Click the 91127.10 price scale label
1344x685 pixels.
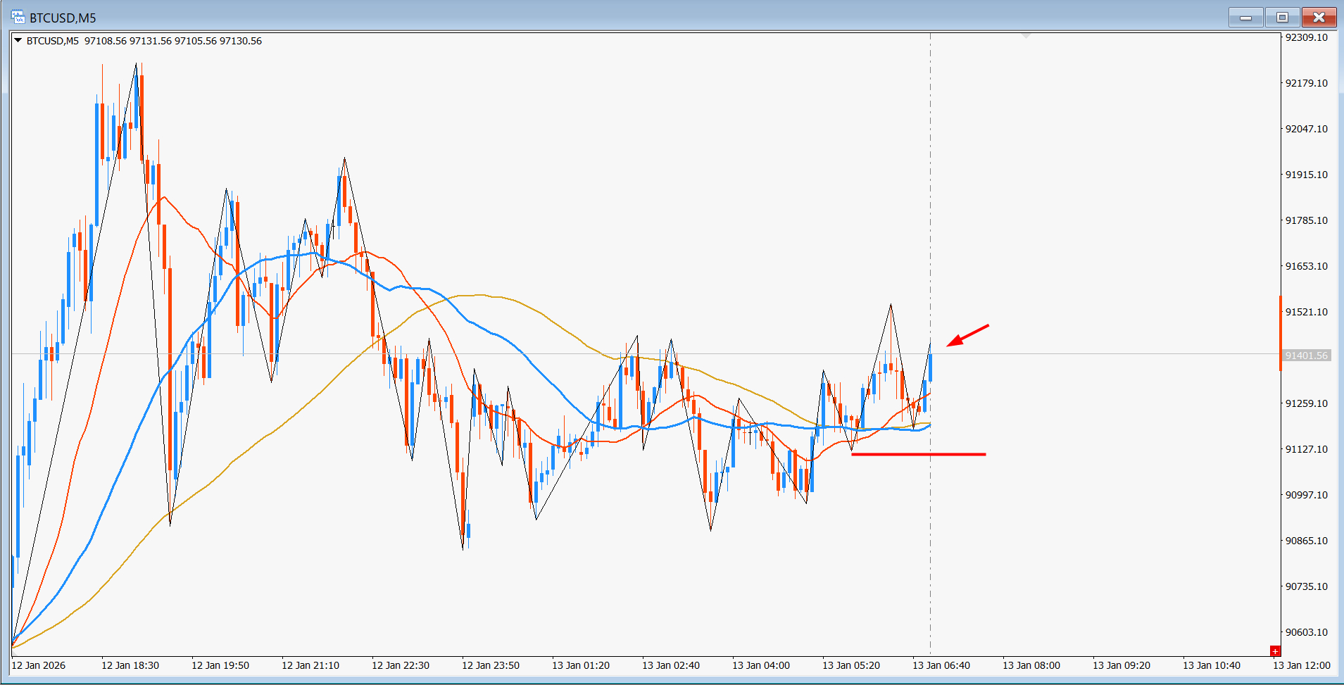pos(1306,449)
